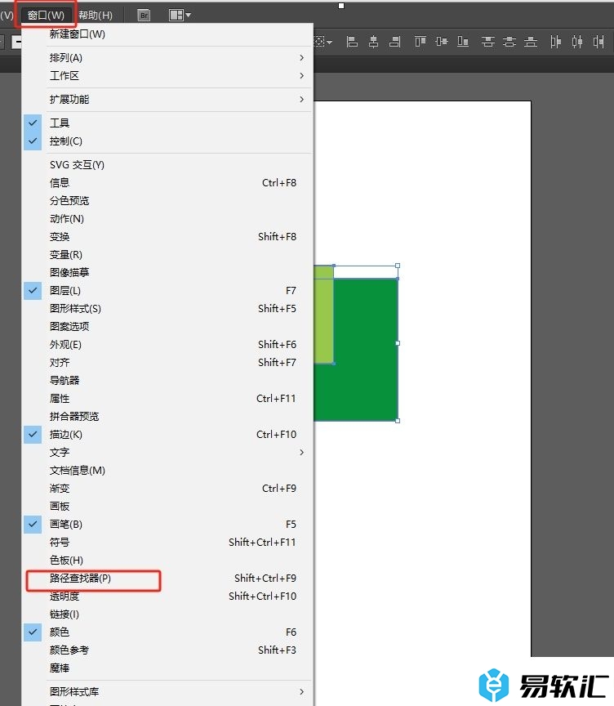Open the 渐变 panel
This screenshot has height=706, width=614.
point(167,489)
